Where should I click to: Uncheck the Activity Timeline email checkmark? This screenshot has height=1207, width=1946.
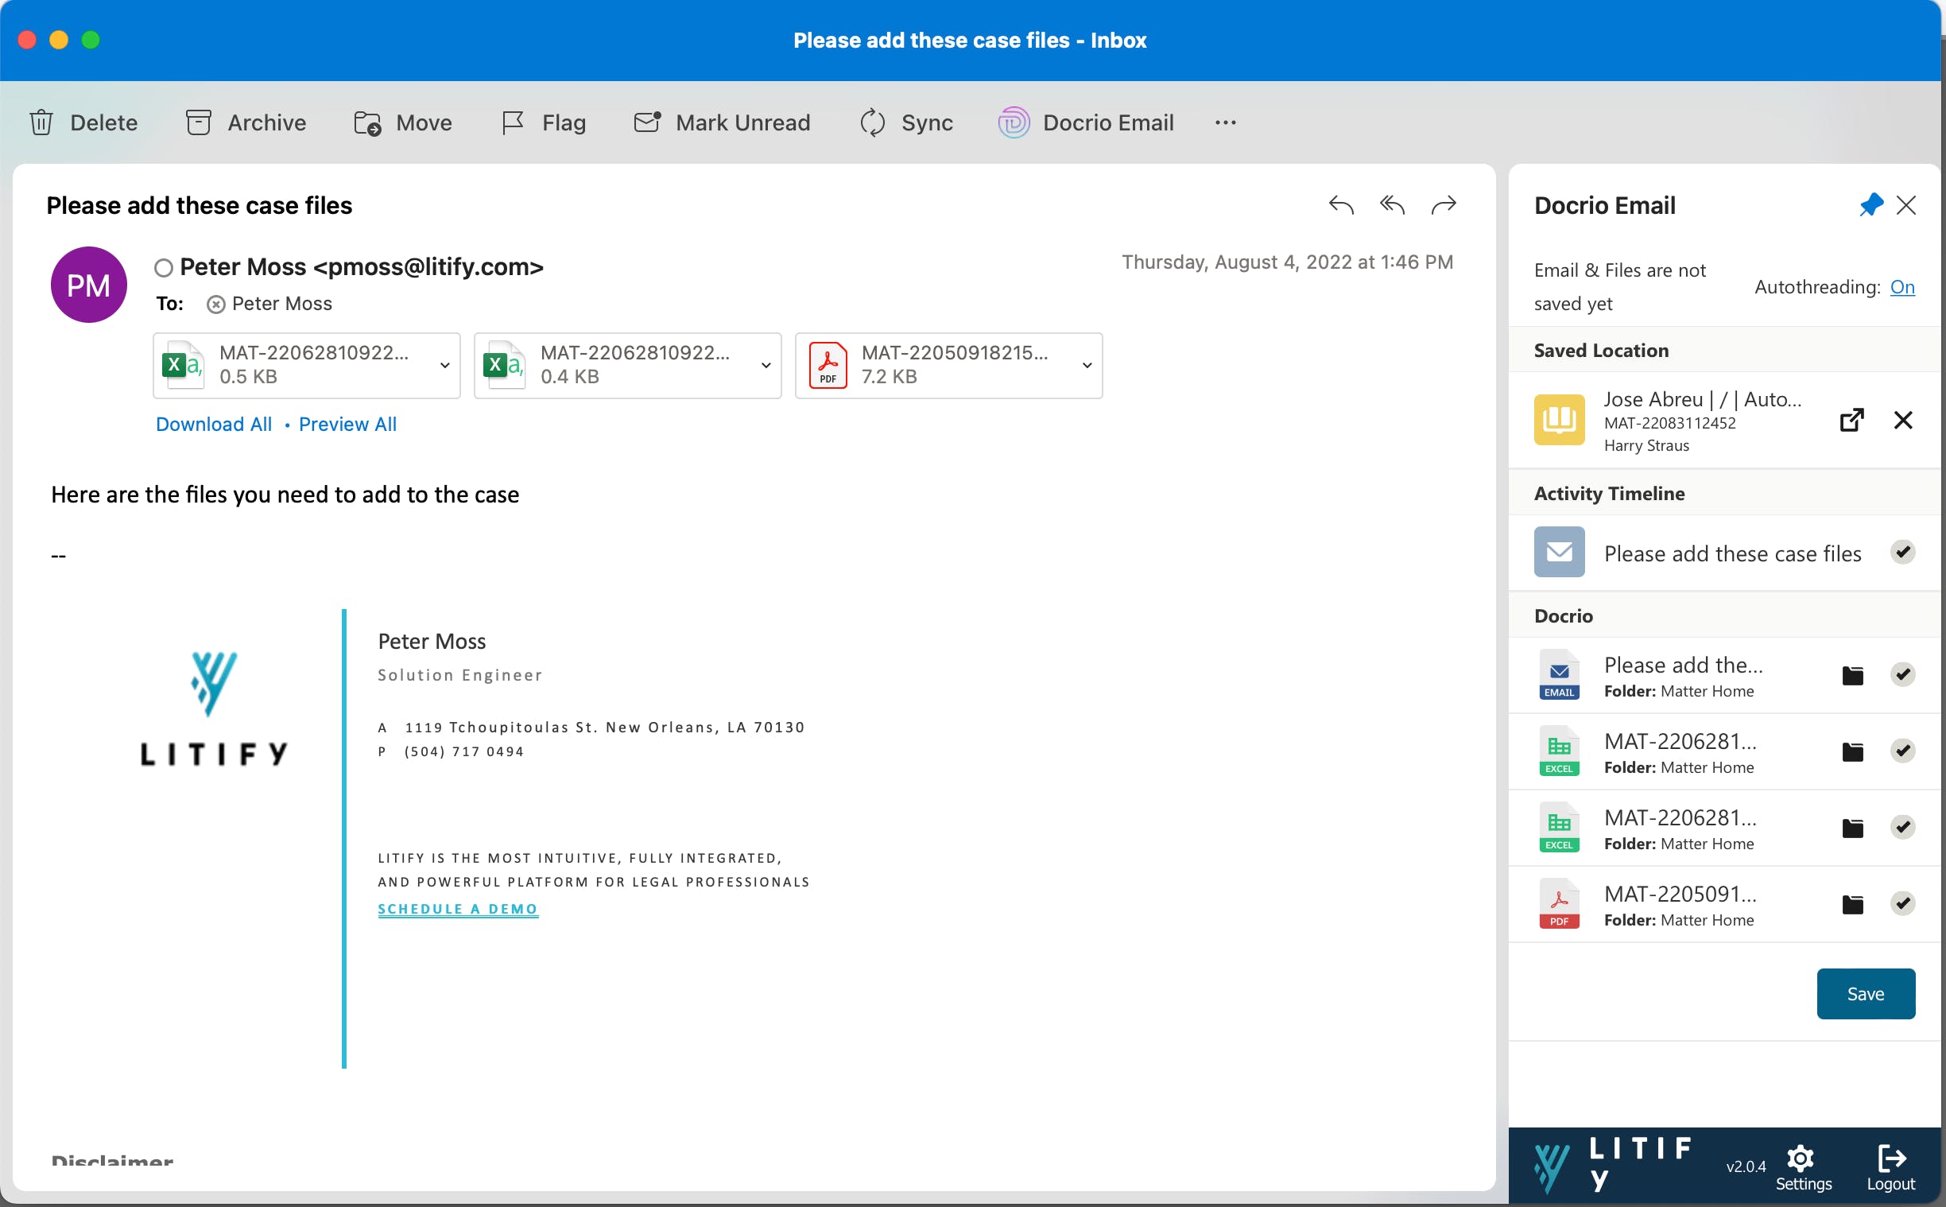point(1902,552)
